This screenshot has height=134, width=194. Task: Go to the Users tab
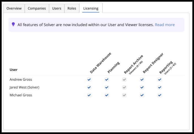click(x=57, y=8)
